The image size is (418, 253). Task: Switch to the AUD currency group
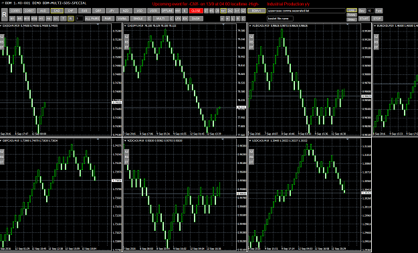(x=43, y=11)
